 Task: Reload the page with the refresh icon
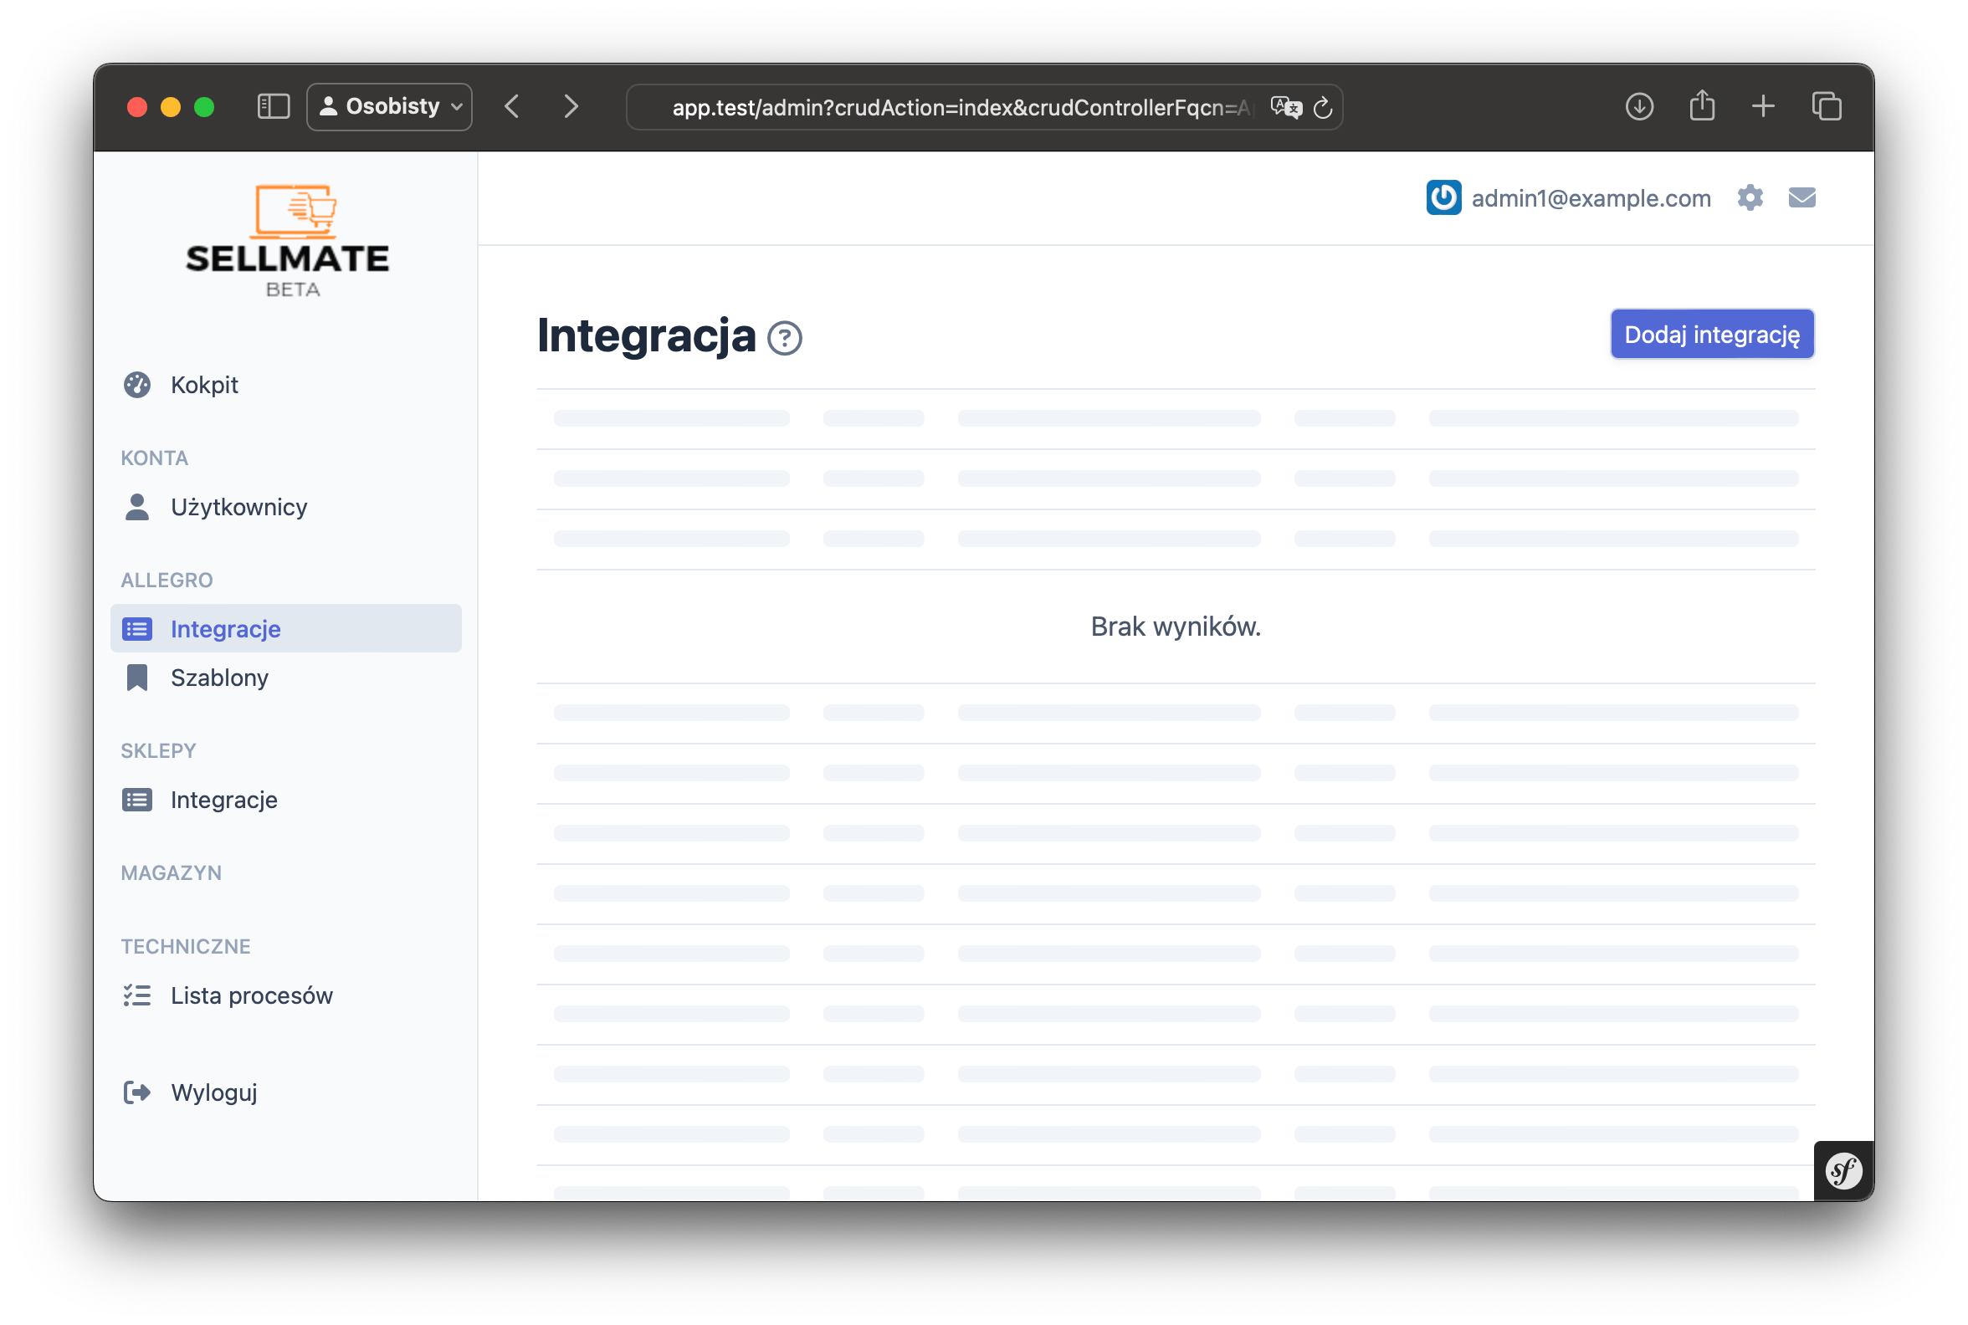coord(1323,107)
